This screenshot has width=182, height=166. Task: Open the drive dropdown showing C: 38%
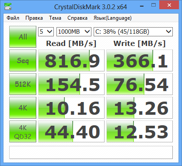[x=133, y=32]
